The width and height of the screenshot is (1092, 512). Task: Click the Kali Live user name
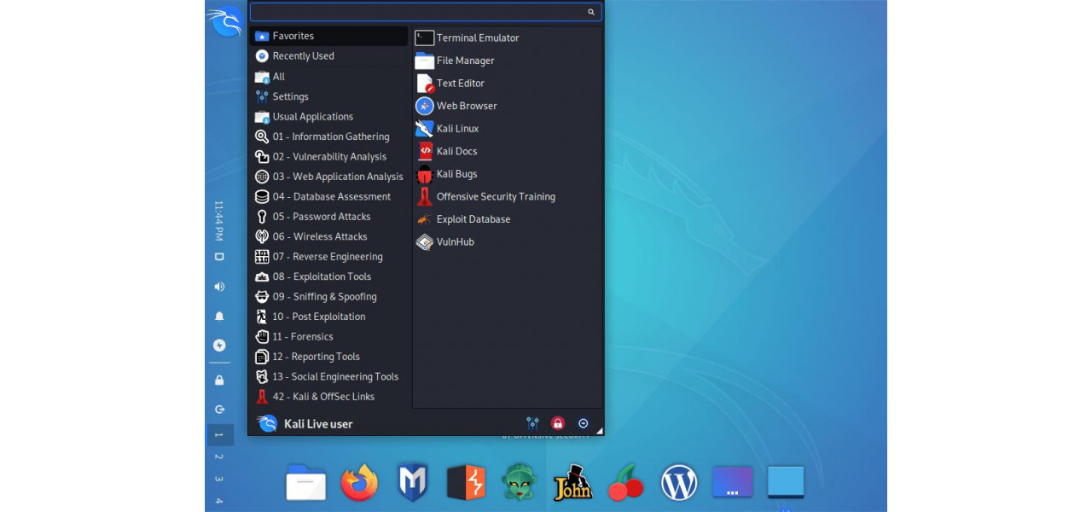pyautogui.click(x=318, y=424)
